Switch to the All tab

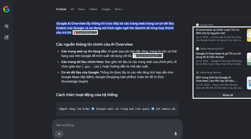point(72,9)
